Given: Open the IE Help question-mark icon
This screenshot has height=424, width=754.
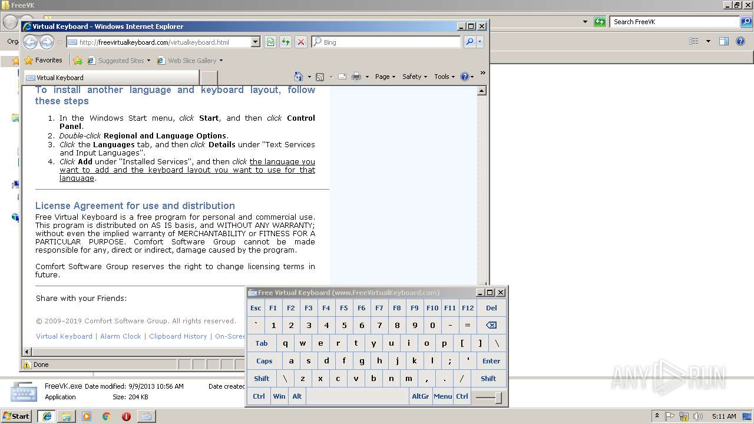Looking at the screenshot, I should pyautogui.click(x=464, y=77).
